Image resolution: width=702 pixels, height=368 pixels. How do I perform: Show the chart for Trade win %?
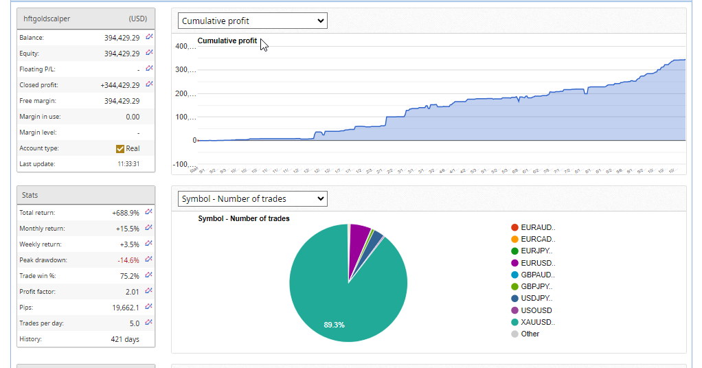(149, 275)
